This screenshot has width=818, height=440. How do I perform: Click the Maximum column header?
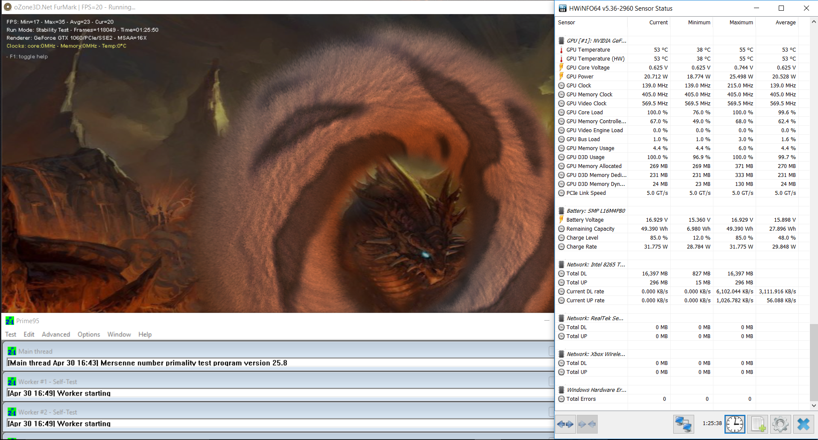point(734,23)
